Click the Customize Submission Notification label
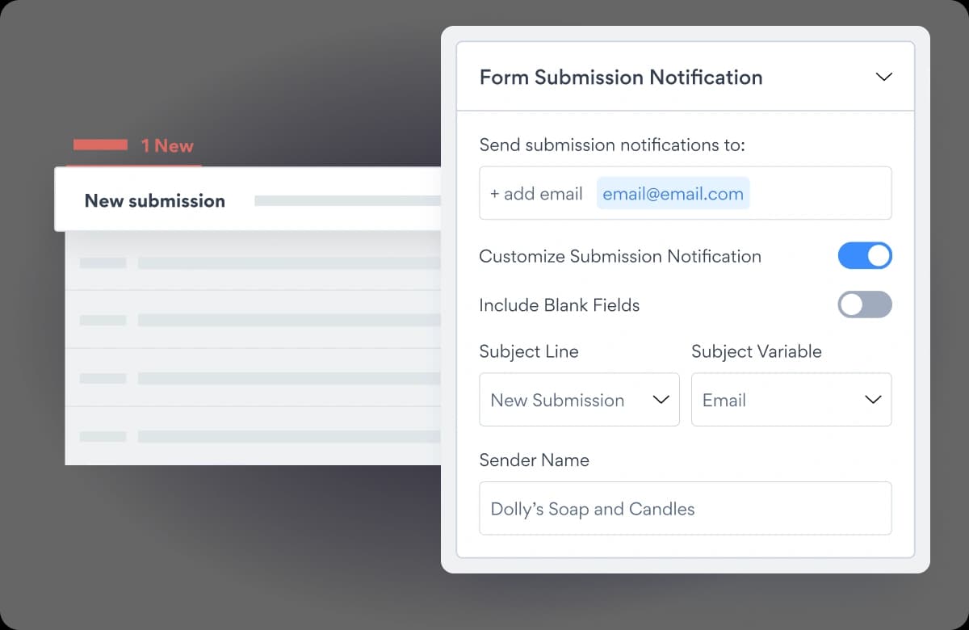The image size is (969, 630). pyautogui.click(x=620, y=256)
